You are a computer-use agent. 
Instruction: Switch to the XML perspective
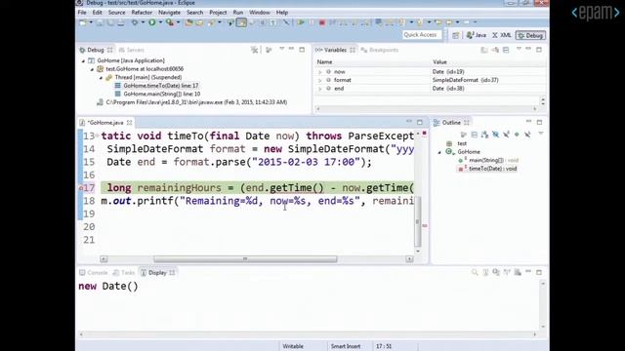click(x=502, y=35)
